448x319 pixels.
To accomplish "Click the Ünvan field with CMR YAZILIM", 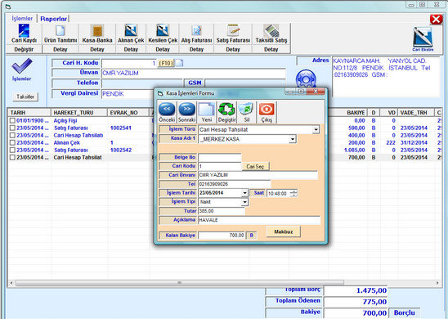I will (194, 73).
